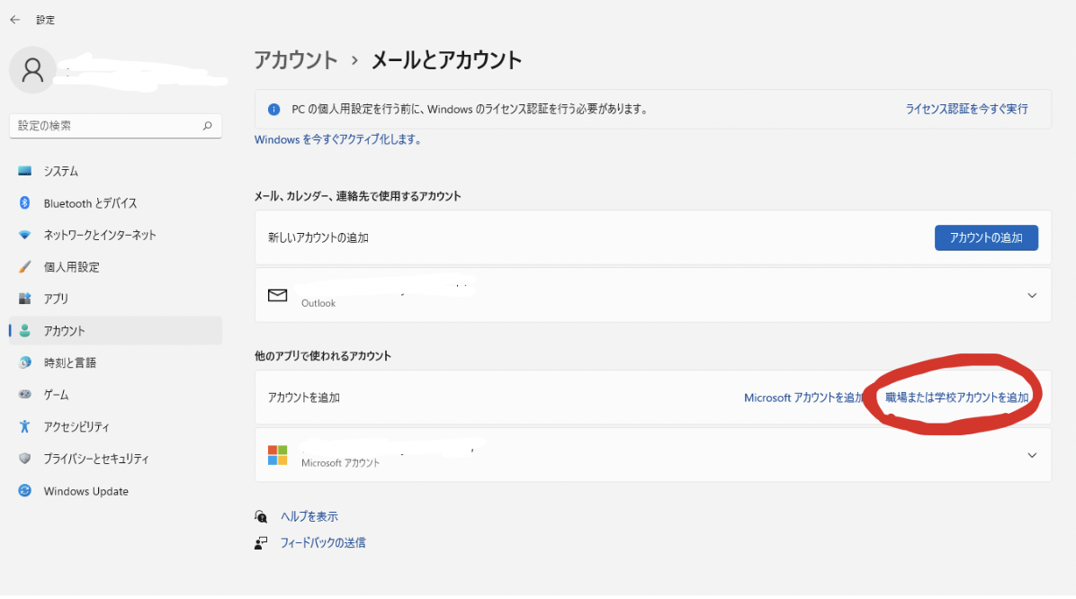Open ネットワークとインターネット settings
The image size is (1076, 599).
point(100,235)
